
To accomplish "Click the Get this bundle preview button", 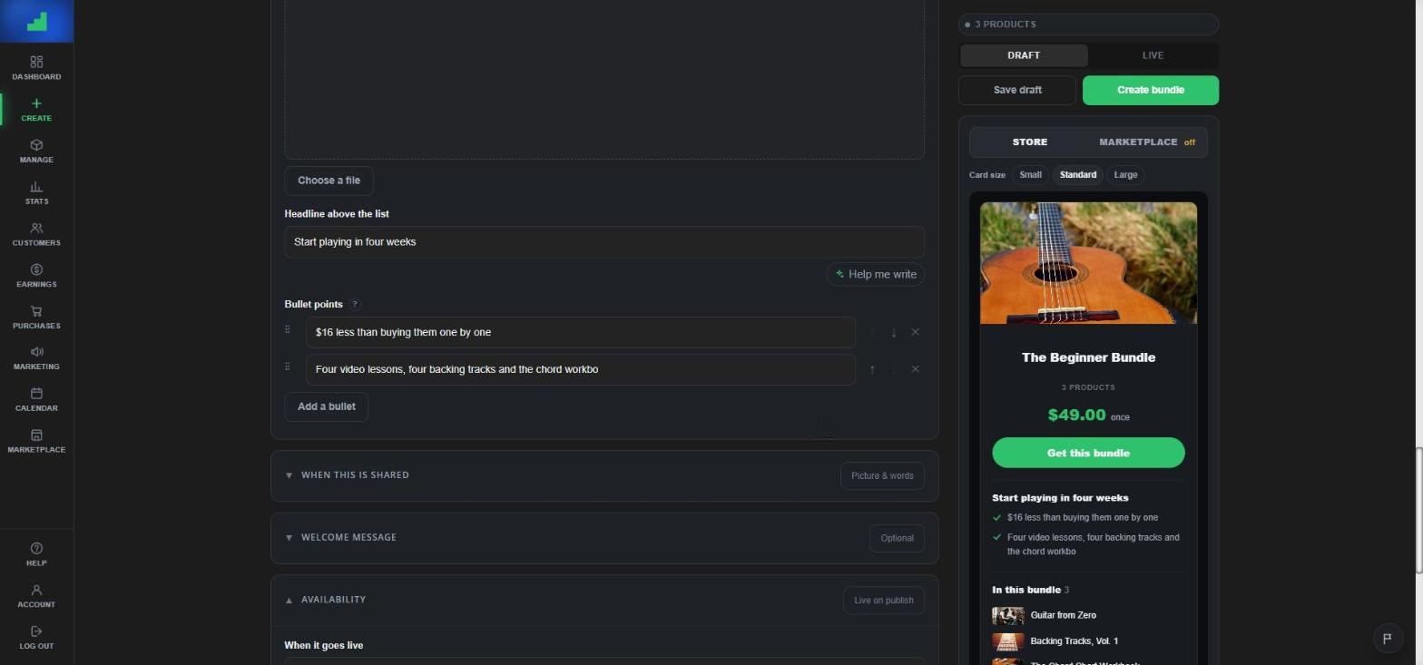I will 1088,453.
